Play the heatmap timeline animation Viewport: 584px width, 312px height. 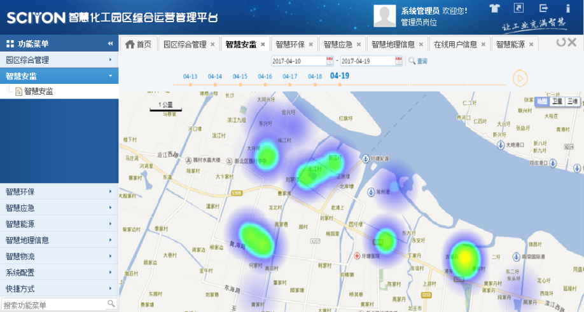point(520,78)
